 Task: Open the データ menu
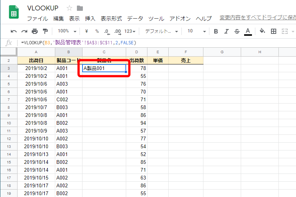point(135,19)
